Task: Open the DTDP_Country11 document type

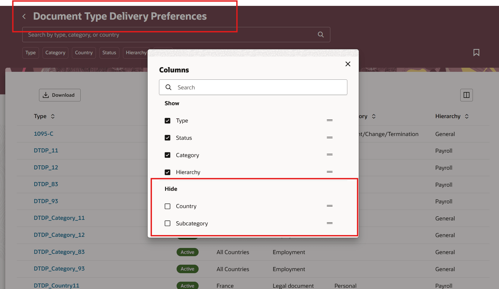Action: (x=56, y=285)
